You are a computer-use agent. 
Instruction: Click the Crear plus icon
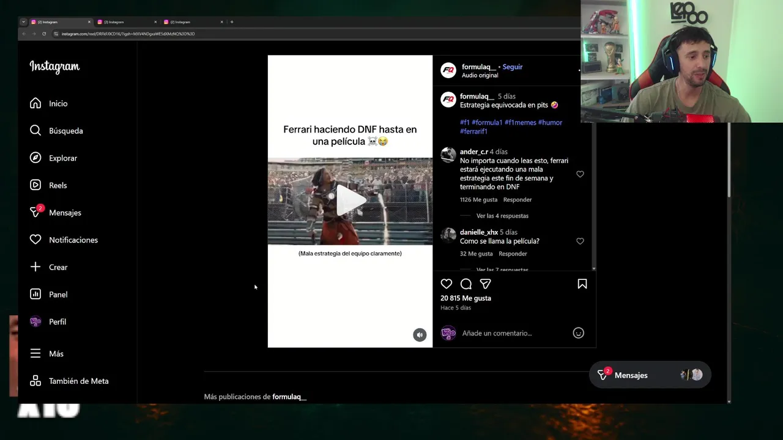click(35, 267)
